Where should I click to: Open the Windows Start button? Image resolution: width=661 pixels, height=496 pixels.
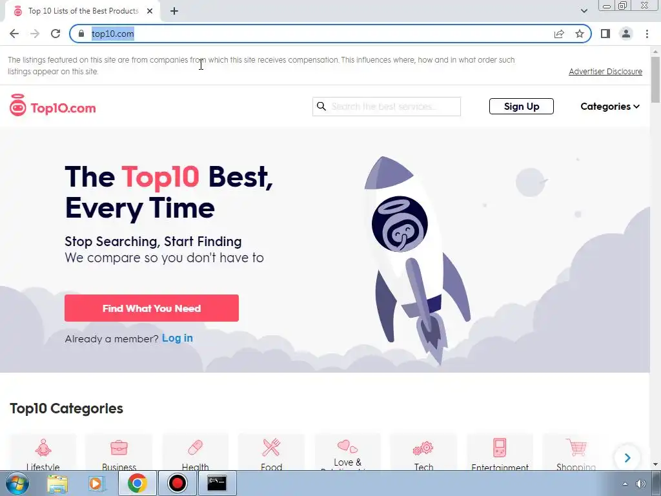coord(17,483)
